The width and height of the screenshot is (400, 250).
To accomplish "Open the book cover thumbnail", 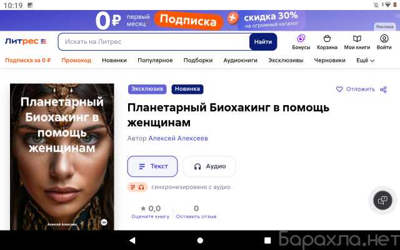I will pyautogui.click(x=62, y=157).
